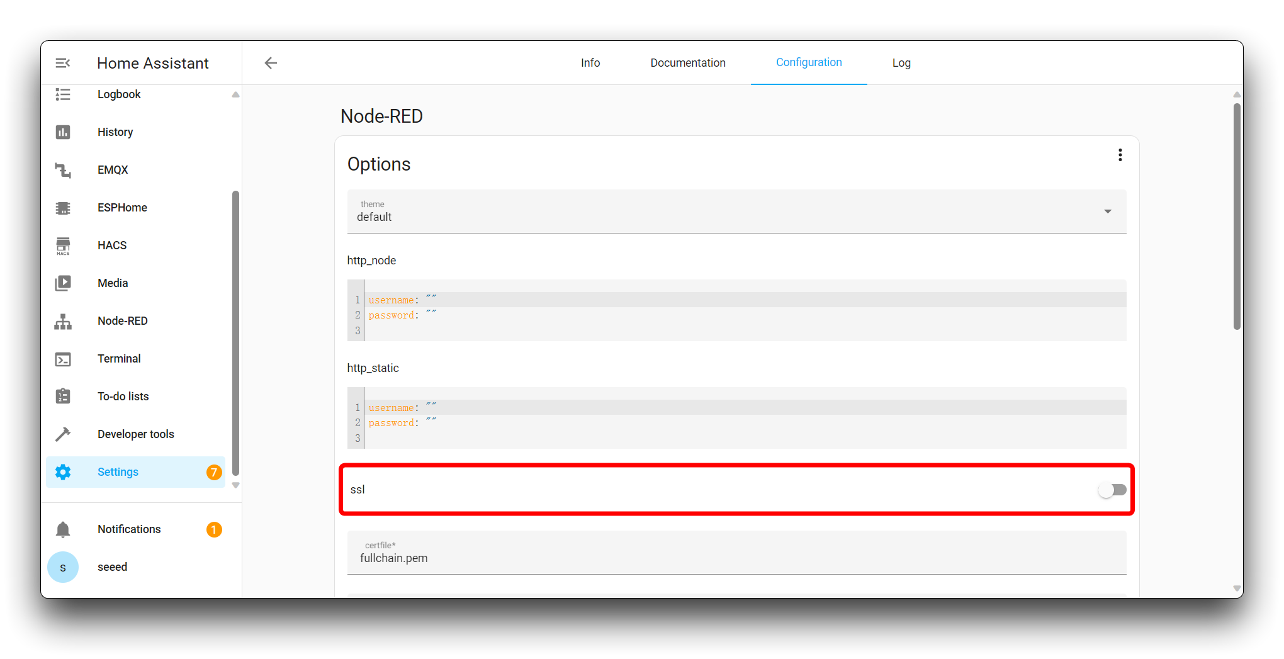Screen dimensions: 1284x659
Task: Click http_node username line
Action: tap(745, 300)
